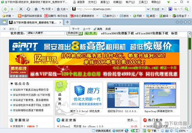Open the 中国网络游戏服务 bookmark
This screenshot has height=133, width=192.
30,16
